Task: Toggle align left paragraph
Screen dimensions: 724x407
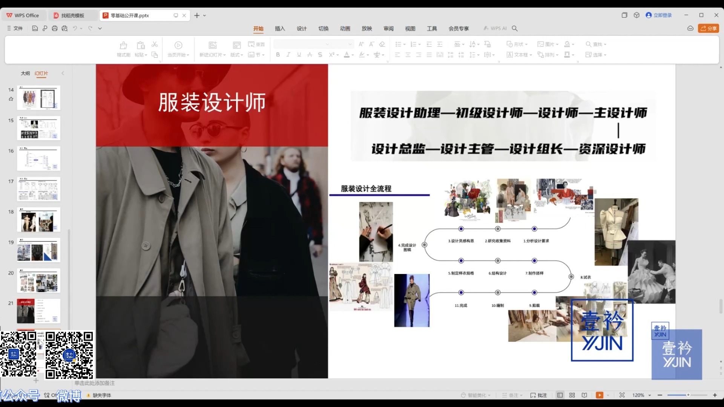Action: [x=397, y=55]
